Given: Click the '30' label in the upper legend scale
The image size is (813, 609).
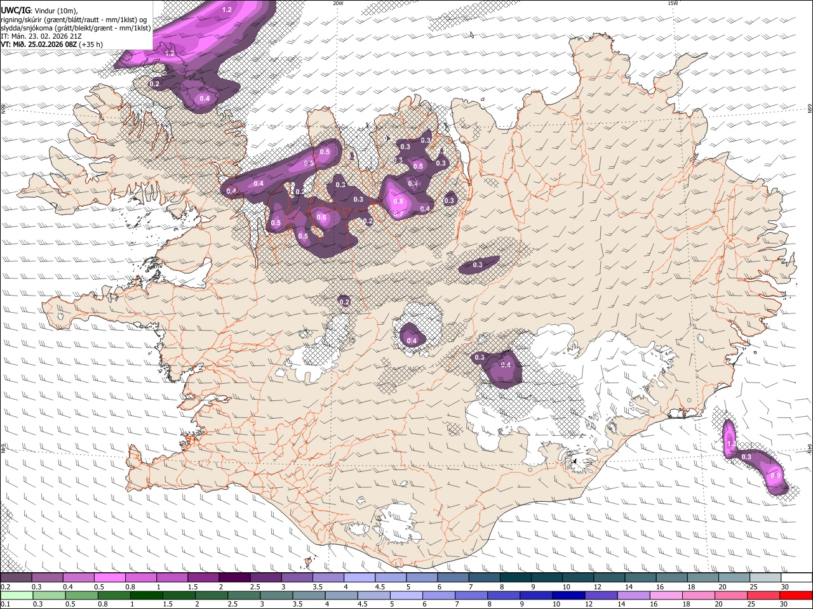Looking at the screenshot, I should pyautogui.click(x=785, y=587).
